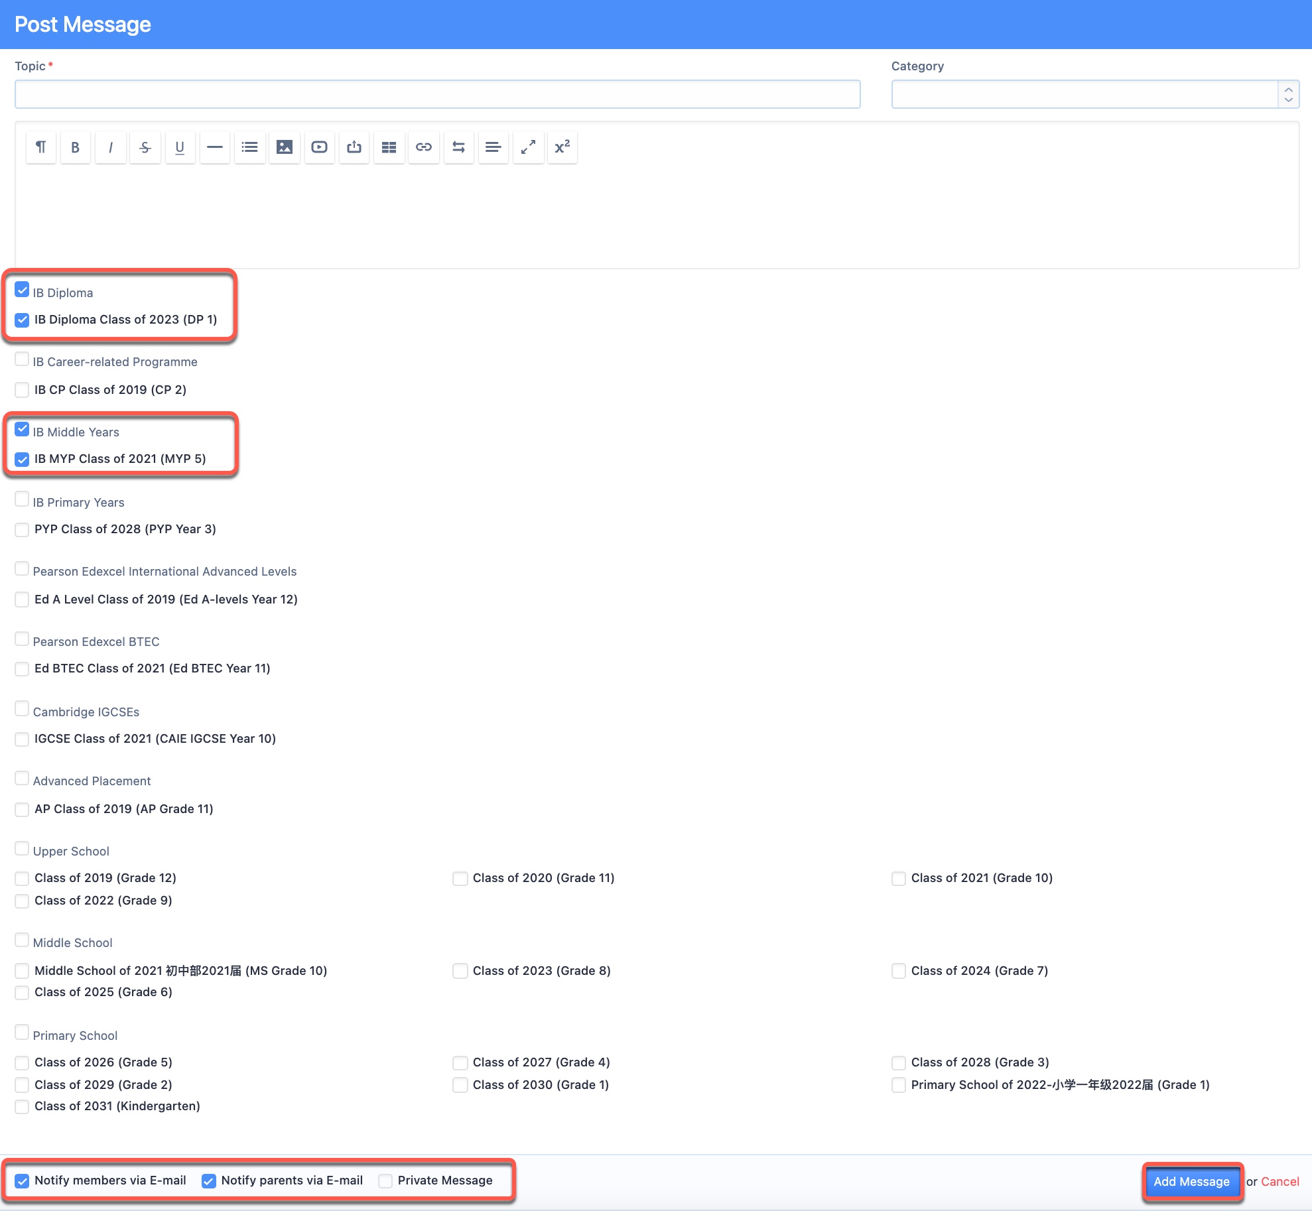Apply italic formatting
This screenshot has height=1211, width=1312.
[111, 147]
